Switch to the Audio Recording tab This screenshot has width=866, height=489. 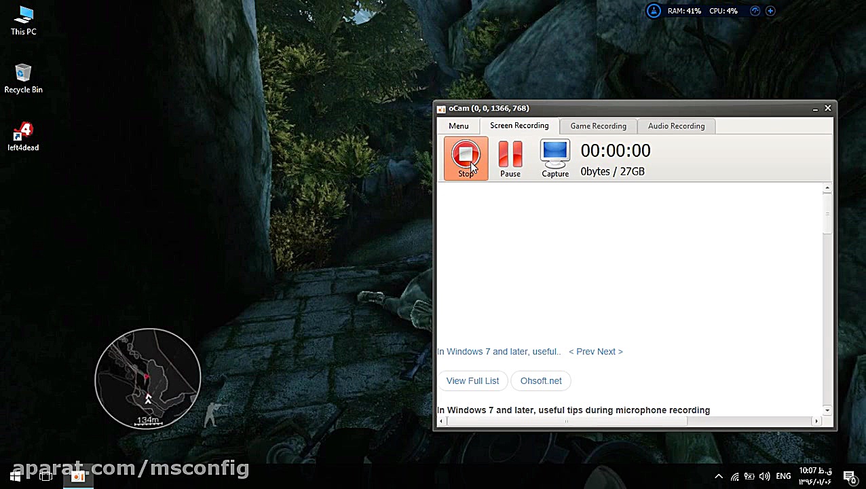[677, 126]
